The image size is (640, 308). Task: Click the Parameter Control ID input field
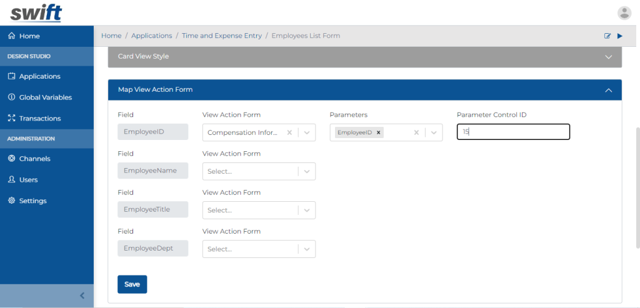tap(513, 132)
